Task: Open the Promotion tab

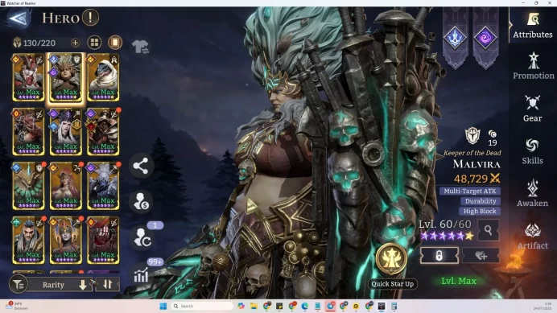Action: coord(533,66)
